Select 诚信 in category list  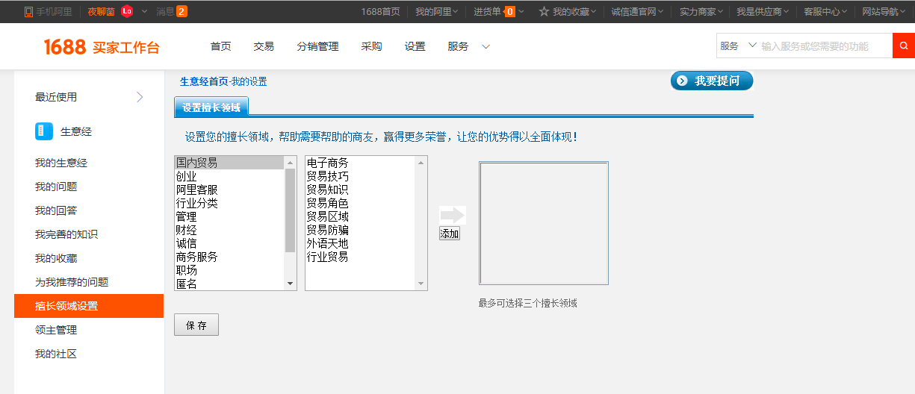(229, 243)
